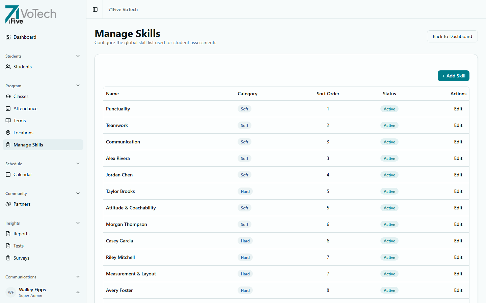Select the Terms book icon

[x=8, y=121]
